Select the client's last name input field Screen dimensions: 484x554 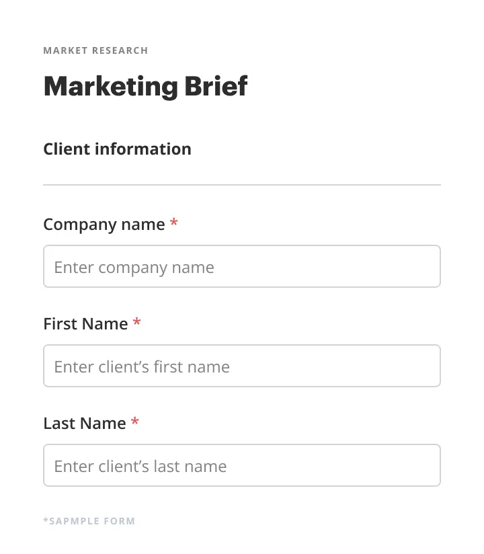tap(242, 466)
